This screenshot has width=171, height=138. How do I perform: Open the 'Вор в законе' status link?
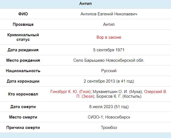click(109, 37)
